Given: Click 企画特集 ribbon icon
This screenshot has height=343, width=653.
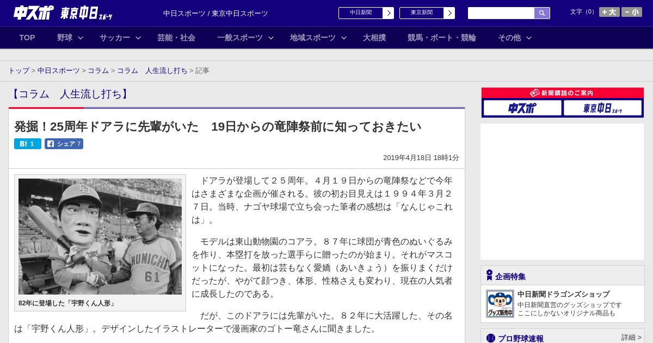Looking at the screenshot, I should click(x=489, y=275).
